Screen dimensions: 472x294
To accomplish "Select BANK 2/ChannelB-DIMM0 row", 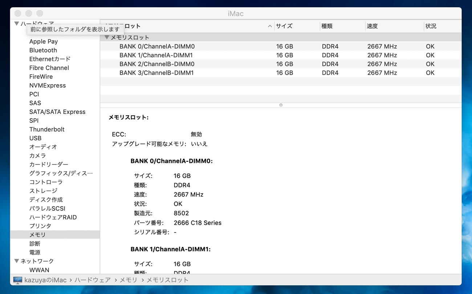I will 281,64.
